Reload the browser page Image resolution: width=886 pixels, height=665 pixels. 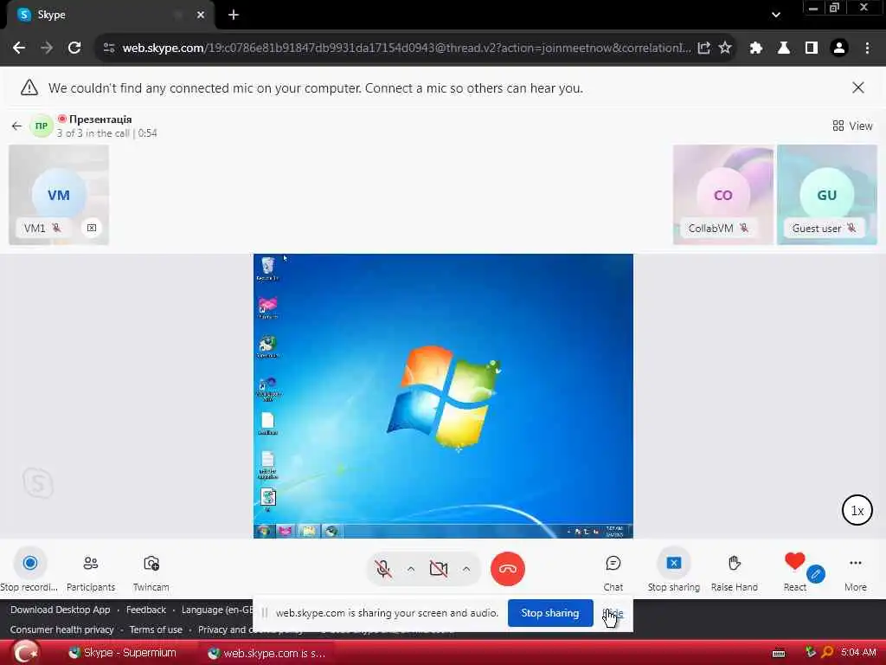(x=74, y=48)
